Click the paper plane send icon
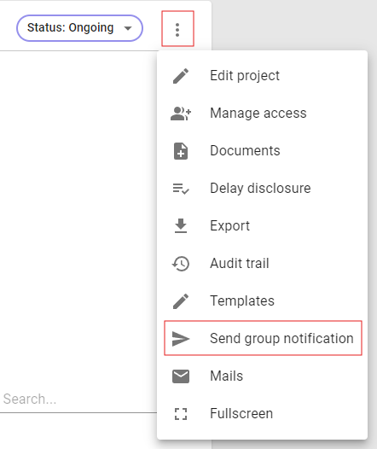The width and height of the screenshot is (377, 449). pyautogui.click(x=181, y=339)
